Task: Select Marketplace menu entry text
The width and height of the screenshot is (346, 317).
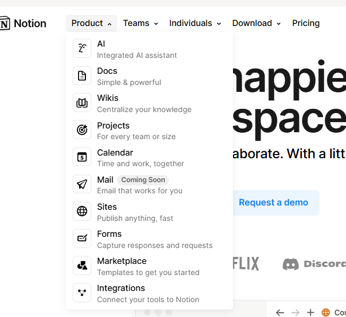Action: [122, 261]
